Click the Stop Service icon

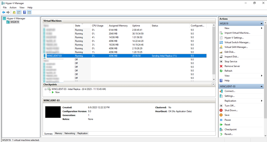point(221,61)
